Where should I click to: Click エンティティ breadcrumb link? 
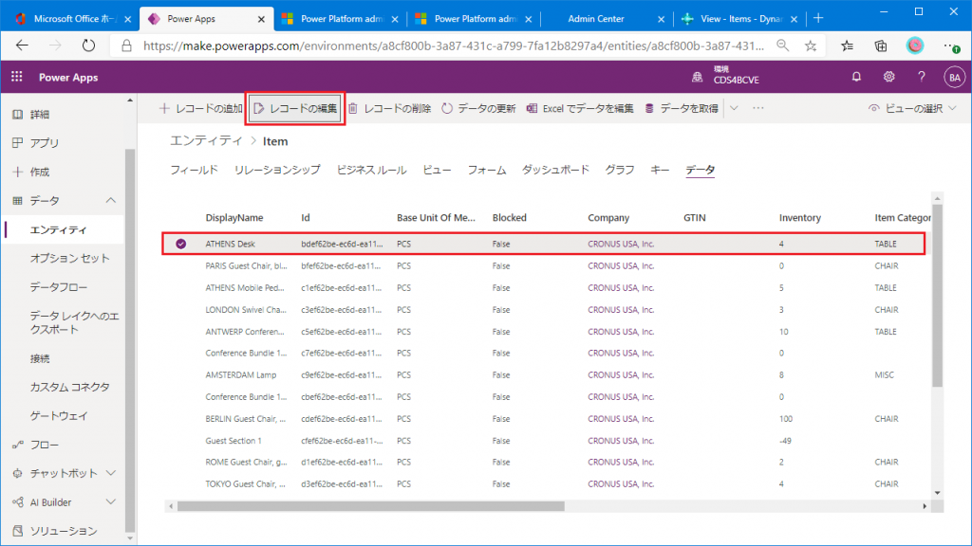pos(206,141)
